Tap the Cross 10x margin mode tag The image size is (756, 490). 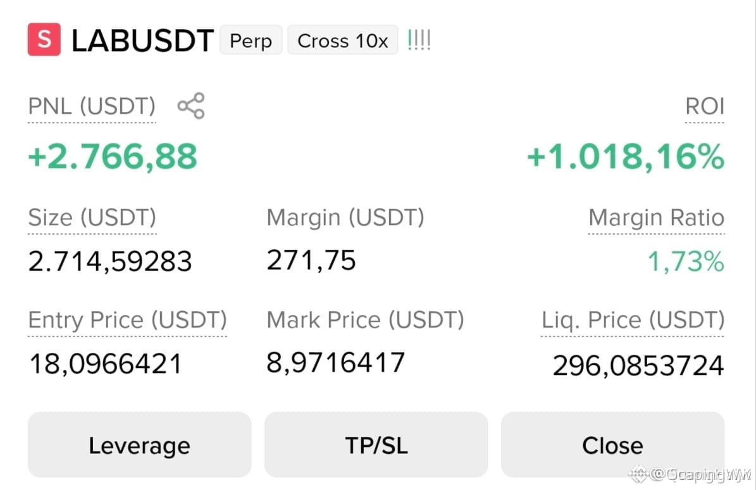click(x=343, y=40)
